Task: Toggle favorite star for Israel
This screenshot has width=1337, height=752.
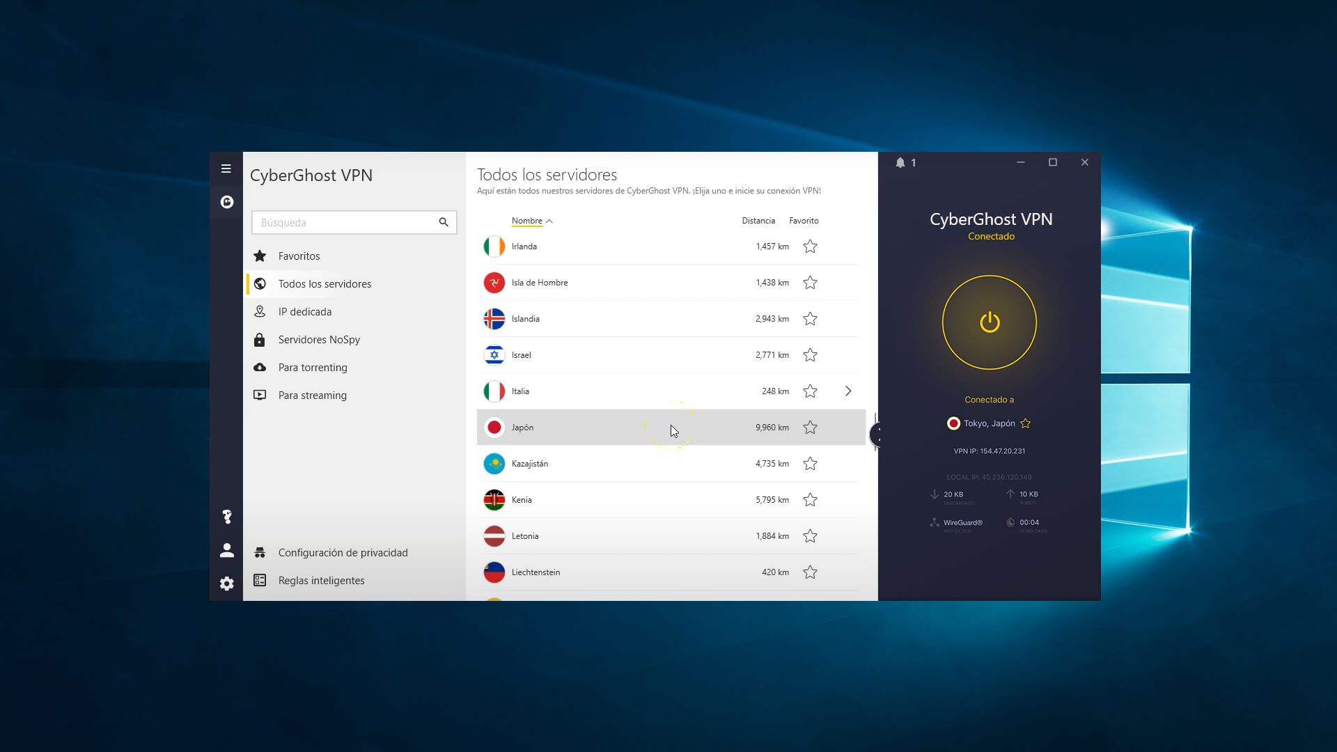Action: (x=810, y=355)
